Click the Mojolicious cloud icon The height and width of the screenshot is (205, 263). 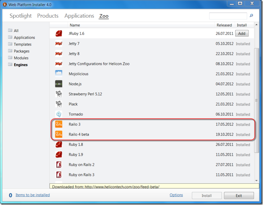59,74
